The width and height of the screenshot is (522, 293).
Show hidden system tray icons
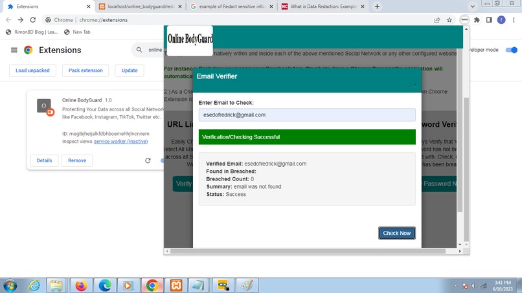pos(455,286)
